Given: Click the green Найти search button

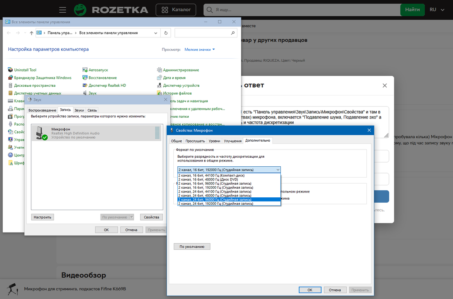Looking at the screenshot, I should click(412, 10).
